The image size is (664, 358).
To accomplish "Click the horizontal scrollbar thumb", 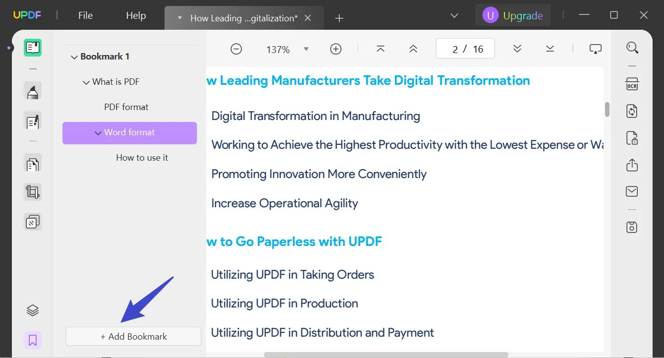I will pos(386,355).
